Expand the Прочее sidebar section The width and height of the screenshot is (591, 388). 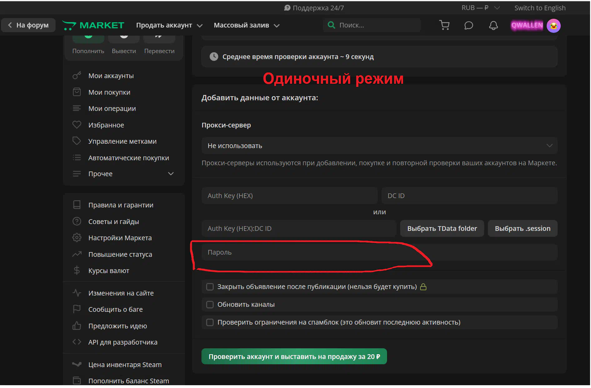[x=171, y=174]
